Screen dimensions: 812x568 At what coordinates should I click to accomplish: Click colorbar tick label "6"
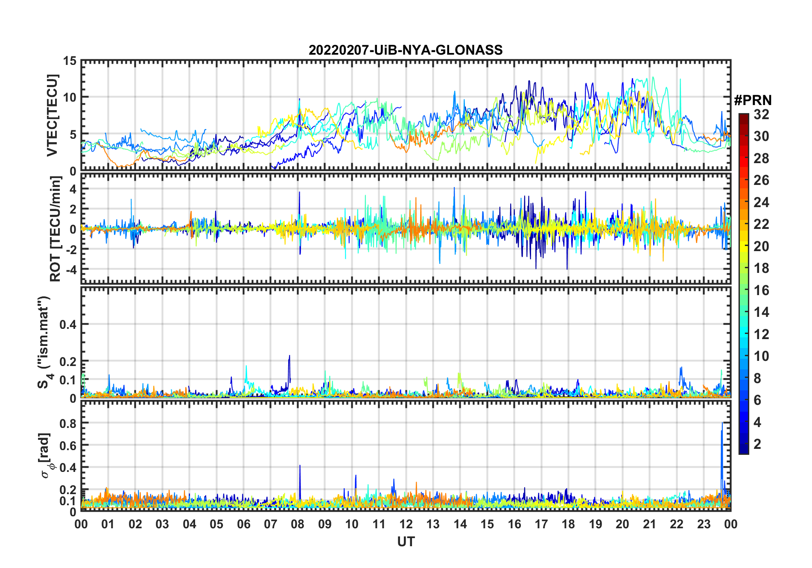pyautogui.click(x=758, y=400)
